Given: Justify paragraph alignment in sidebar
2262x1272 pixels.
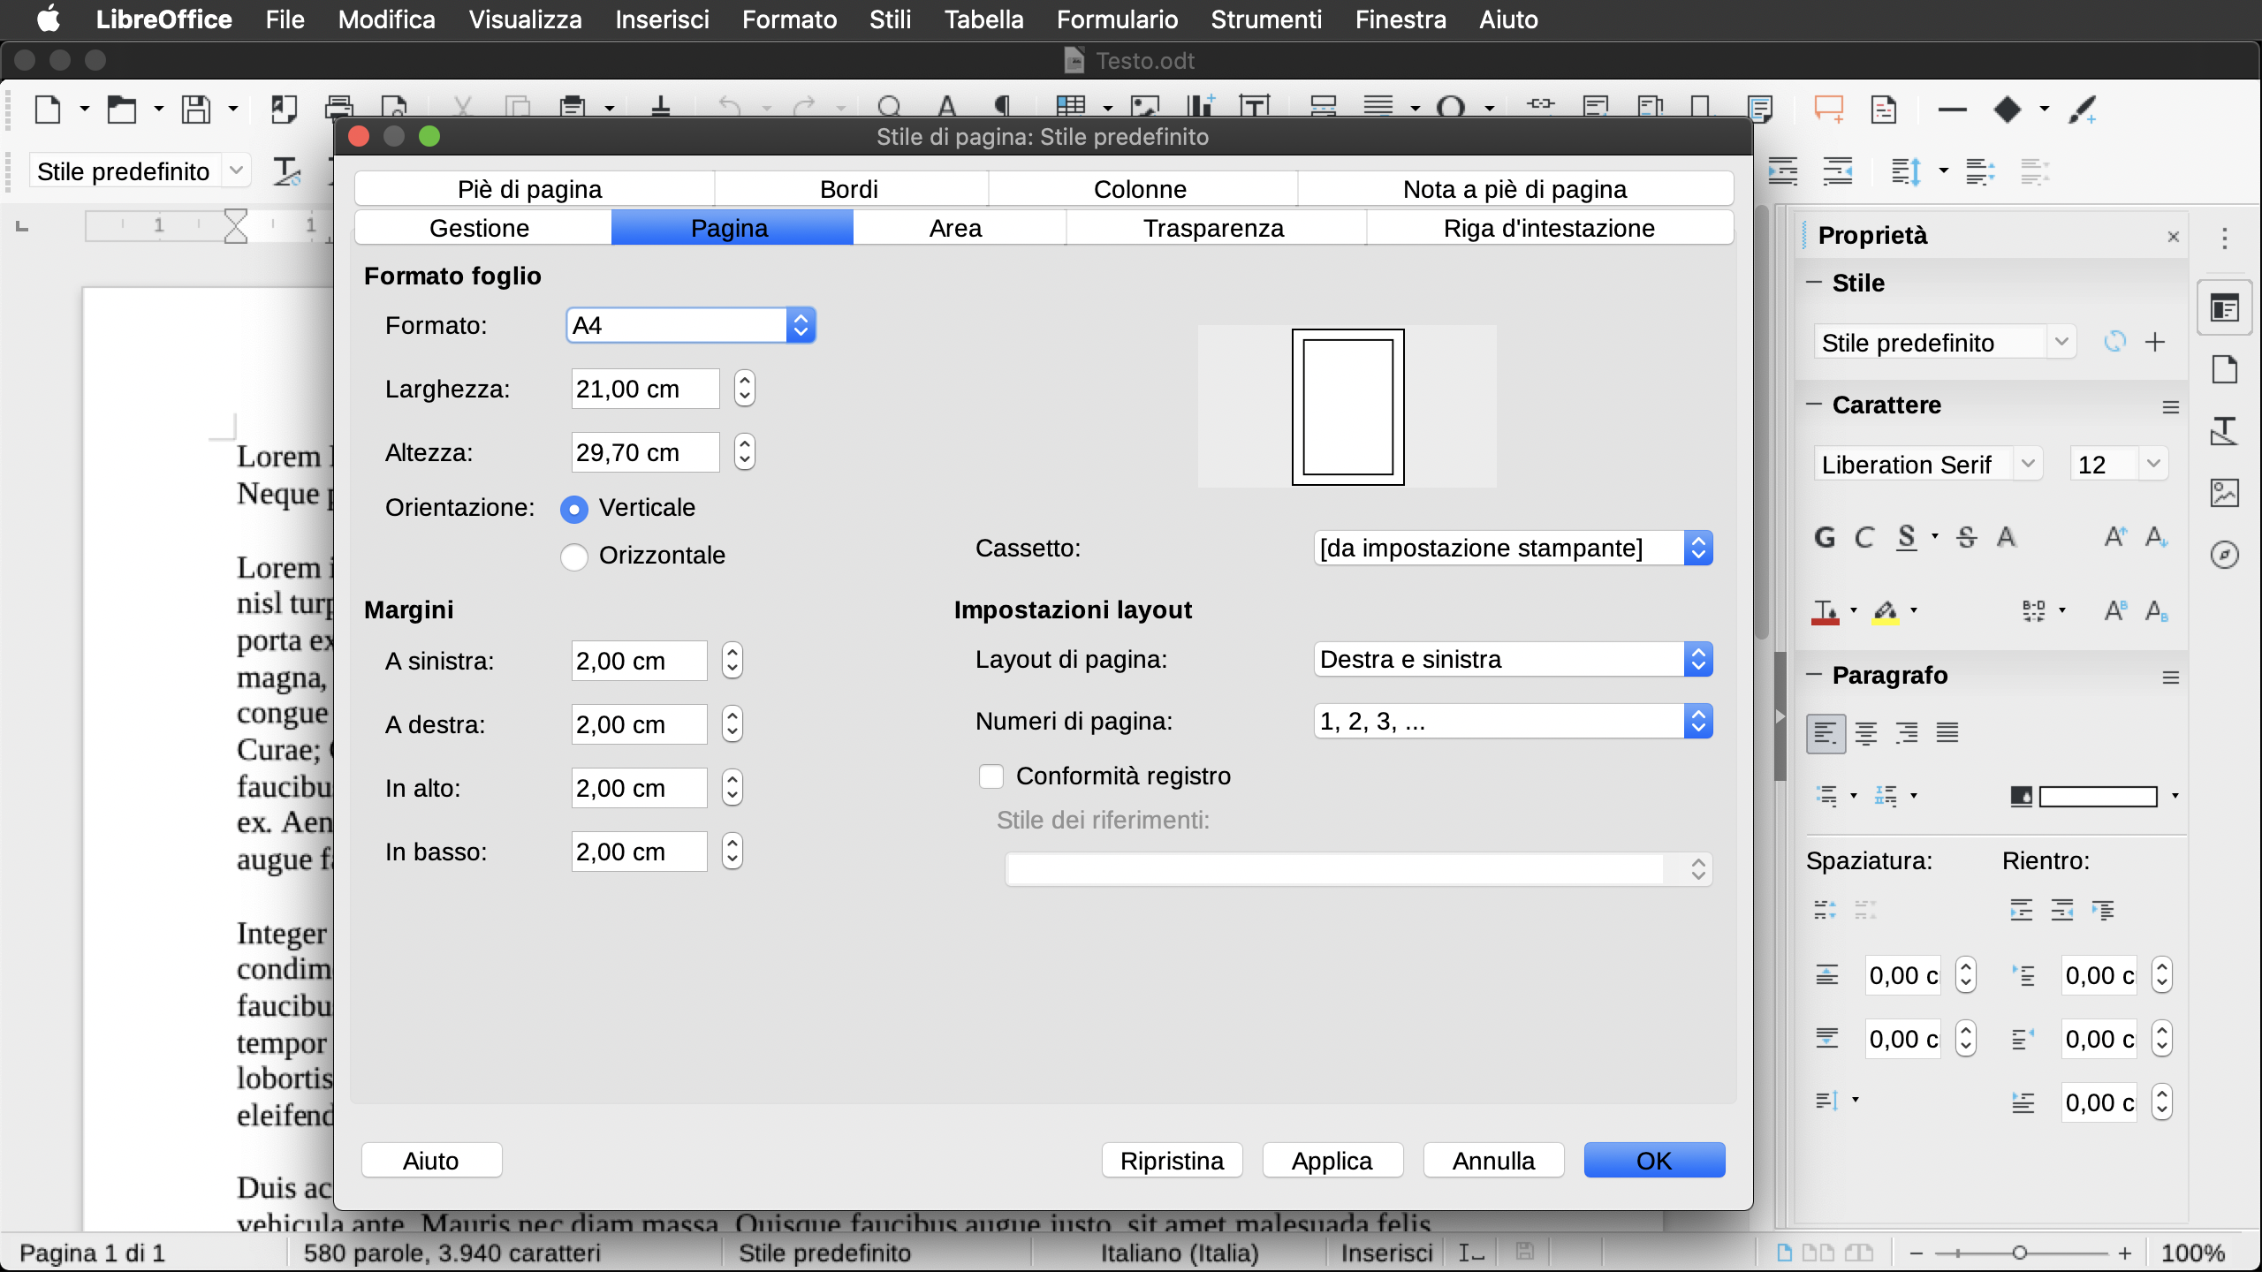Looking at the screenshot, I should (x=1947, y=732).
